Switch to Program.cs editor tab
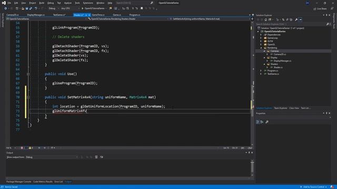Viewport: 337px width, 189px height. [x=135, y=15]
